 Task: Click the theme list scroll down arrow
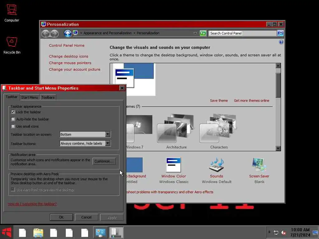click(x=278, y=148)
